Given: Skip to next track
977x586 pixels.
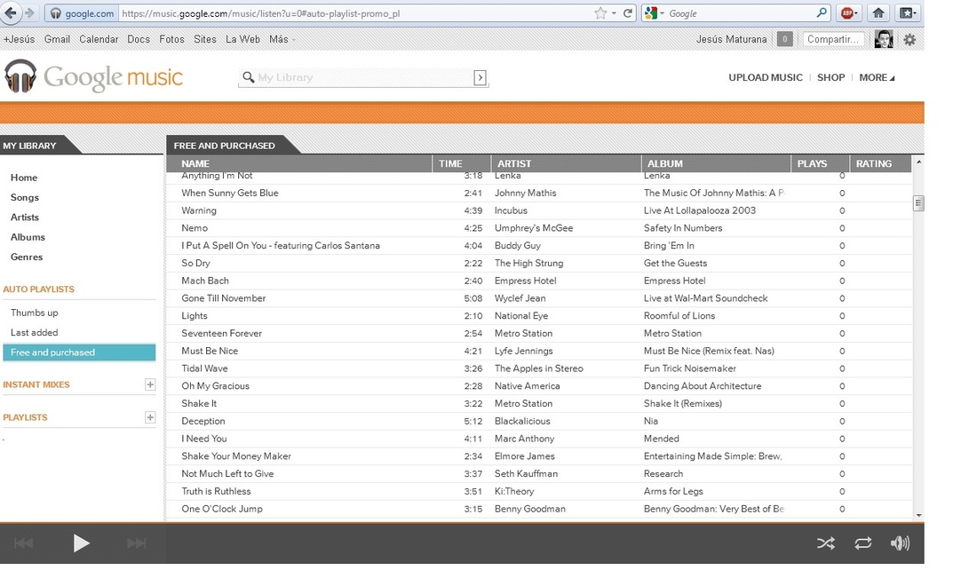Looking at the screenshot, I should point(137,543).
